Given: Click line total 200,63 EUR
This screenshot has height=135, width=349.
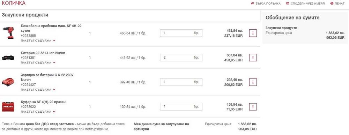Looking at the screenshot, I should pyautogui.click(x=233, y=85).
